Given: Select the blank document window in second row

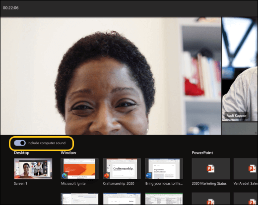Looking at the screenshot, I should tap(122, 199).
